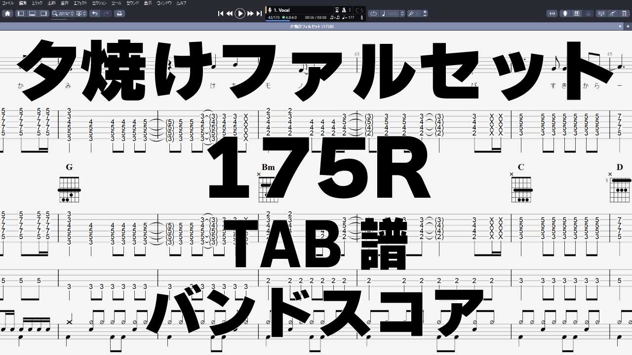Open the 小節 menu
Image resolution: width=632 pixels, height=355 pixels.
point(51,3)
